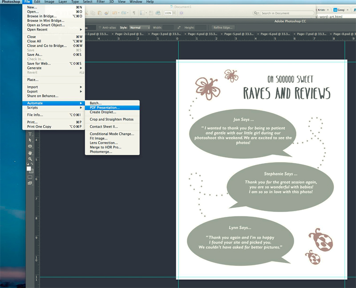
Task: Select Browse in Bridge... entry
Action: point(53,16)
